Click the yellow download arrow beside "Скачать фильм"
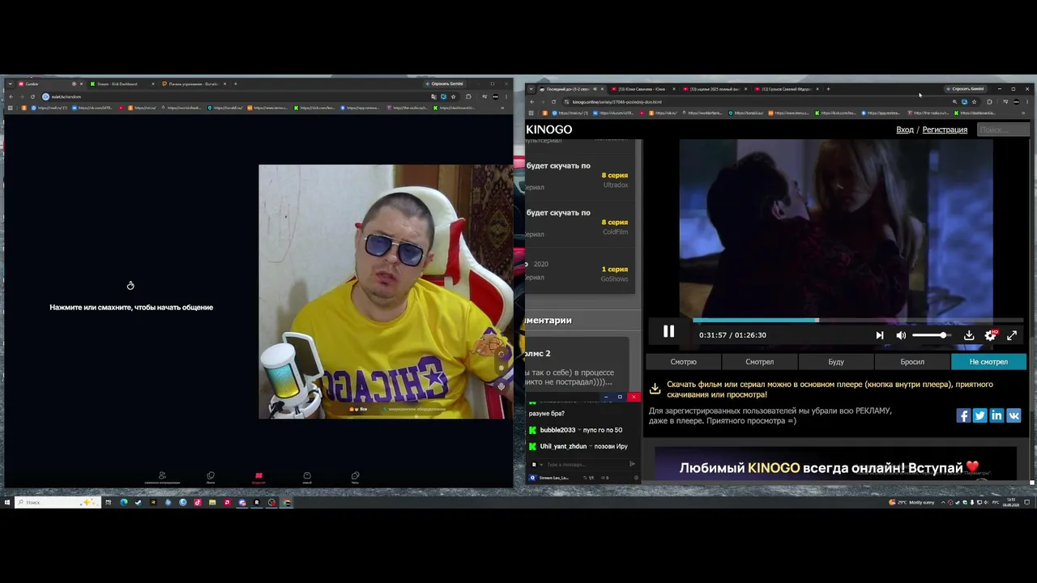 [x=655, y=389]
